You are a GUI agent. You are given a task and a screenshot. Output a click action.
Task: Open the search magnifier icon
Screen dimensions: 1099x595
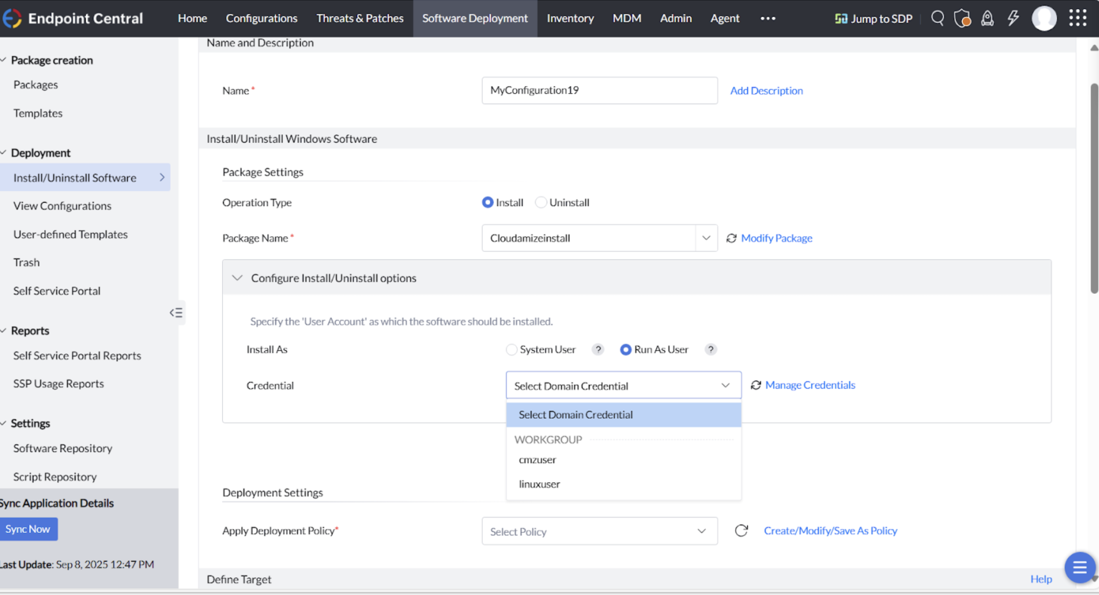(x=937, y=18)
